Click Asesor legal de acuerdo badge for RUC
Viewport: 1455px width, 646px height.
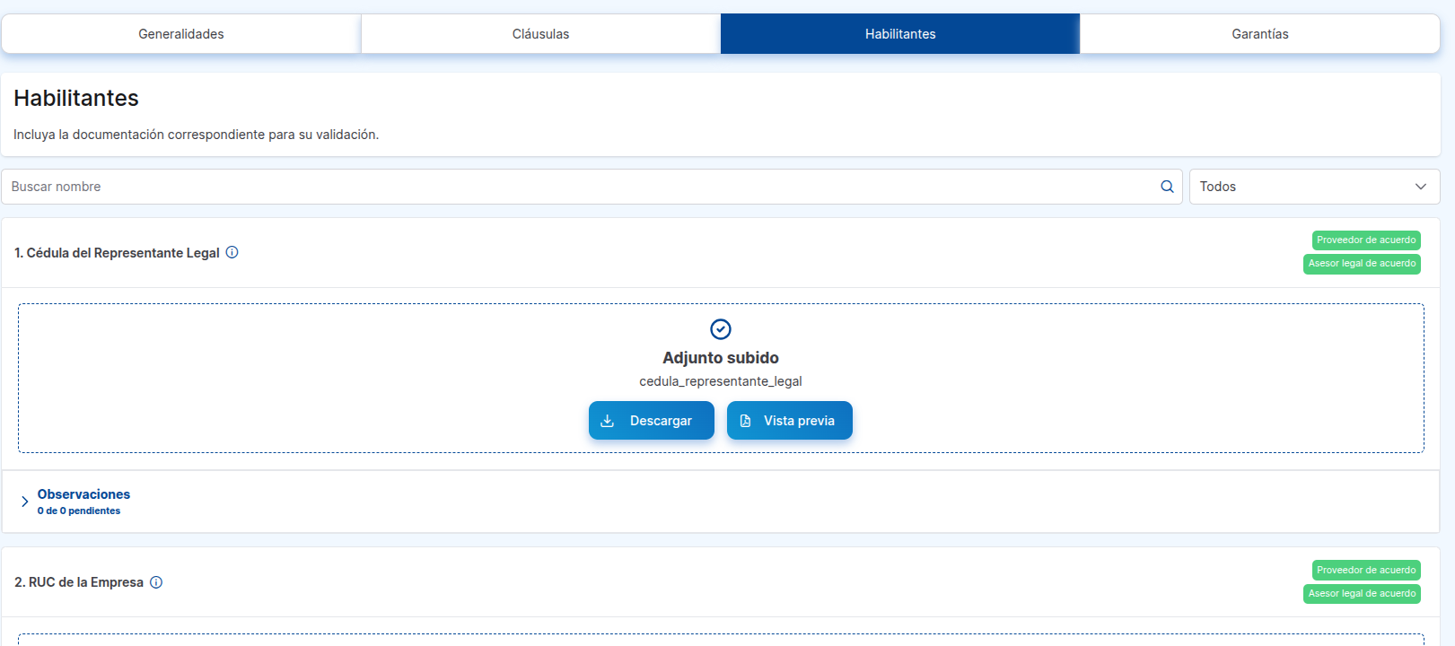click(1361, 594)
